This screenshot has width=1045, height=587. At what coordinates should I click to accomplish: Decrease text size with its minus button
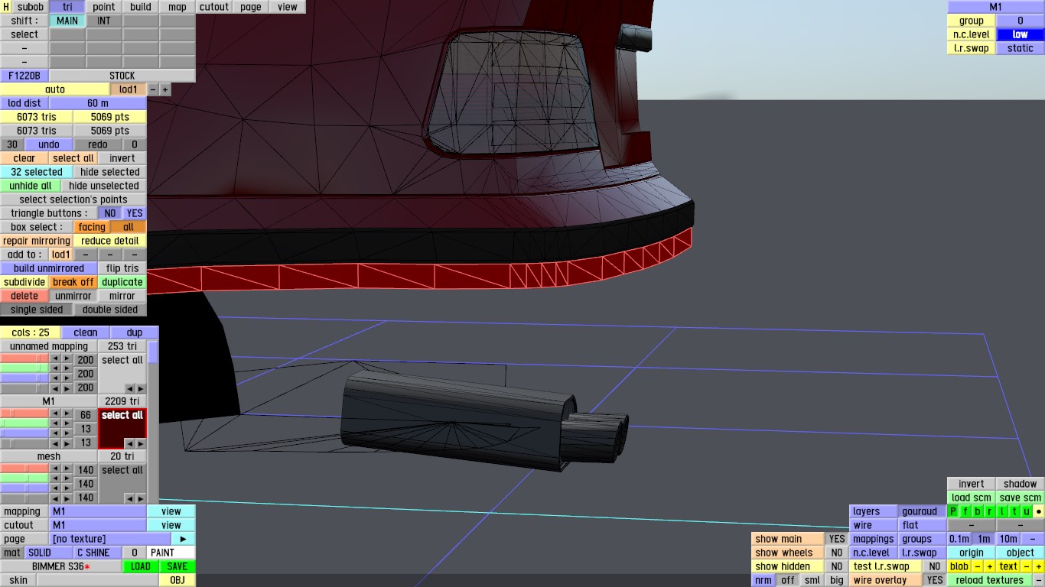(x=1027, y=566)
